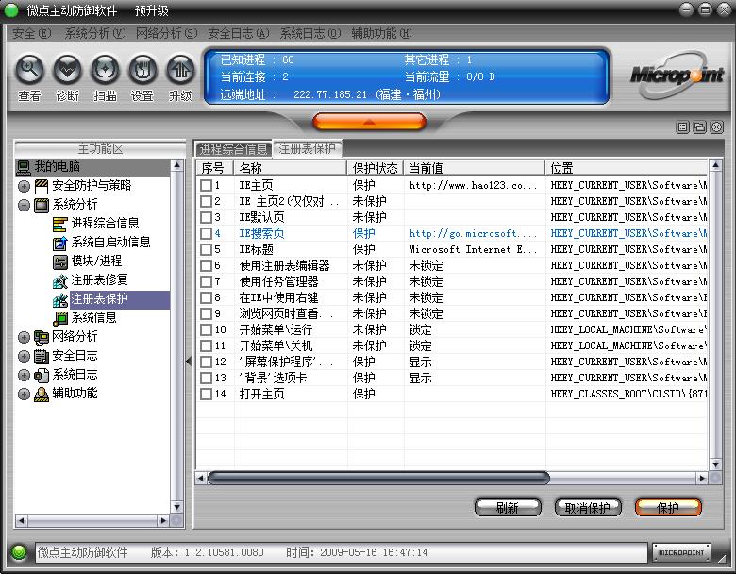Collapse the 系统分析 tree node

coord(24,205)
